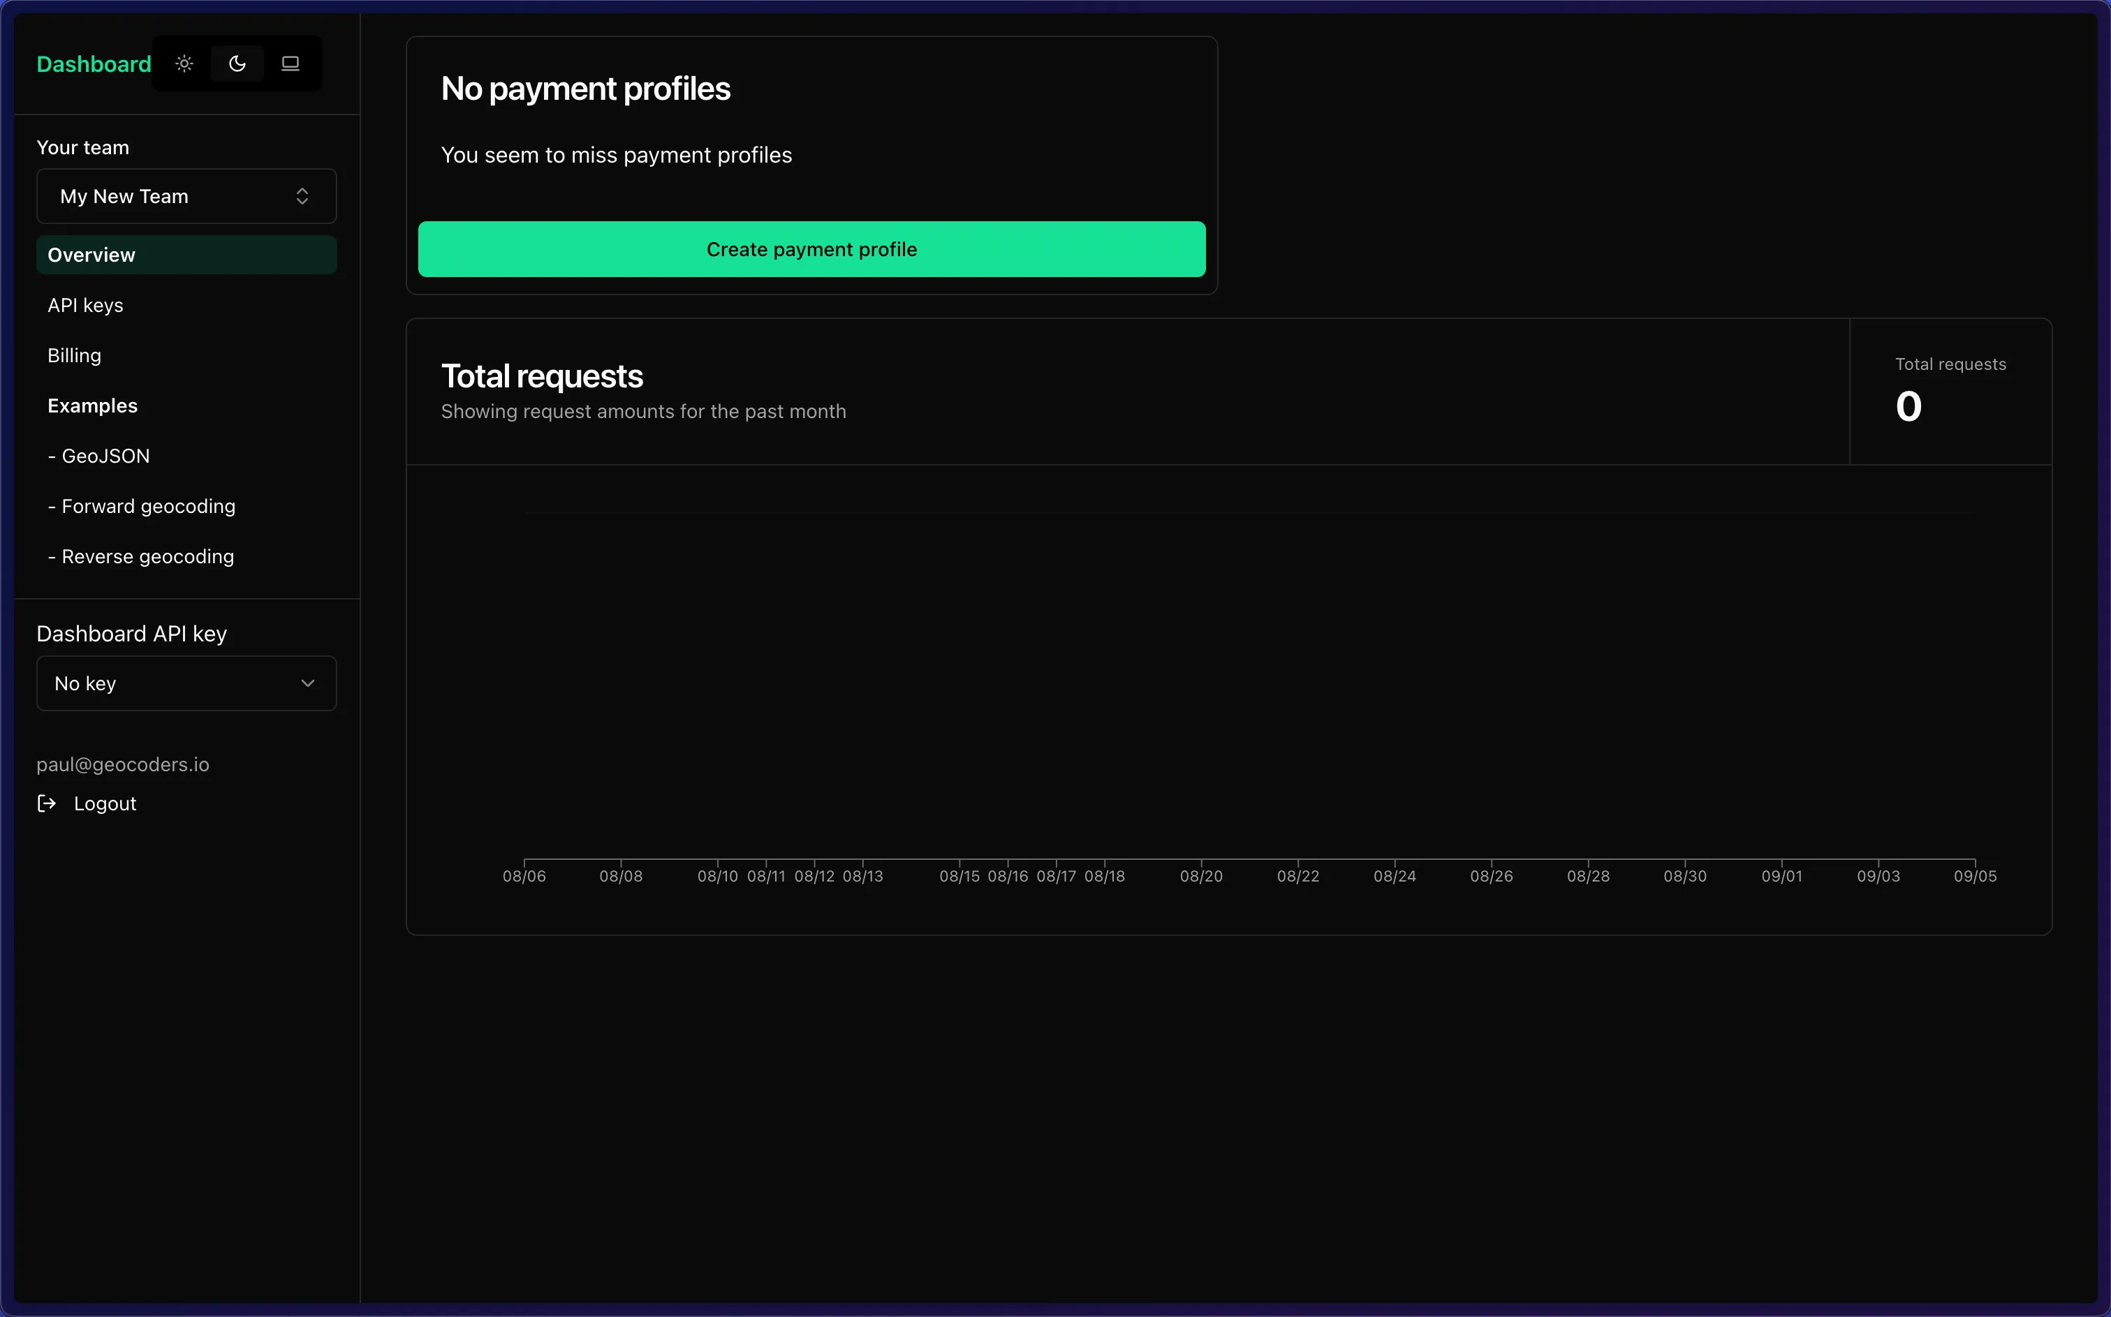
Task: Open the Overview page
Action: coord(186,255)
